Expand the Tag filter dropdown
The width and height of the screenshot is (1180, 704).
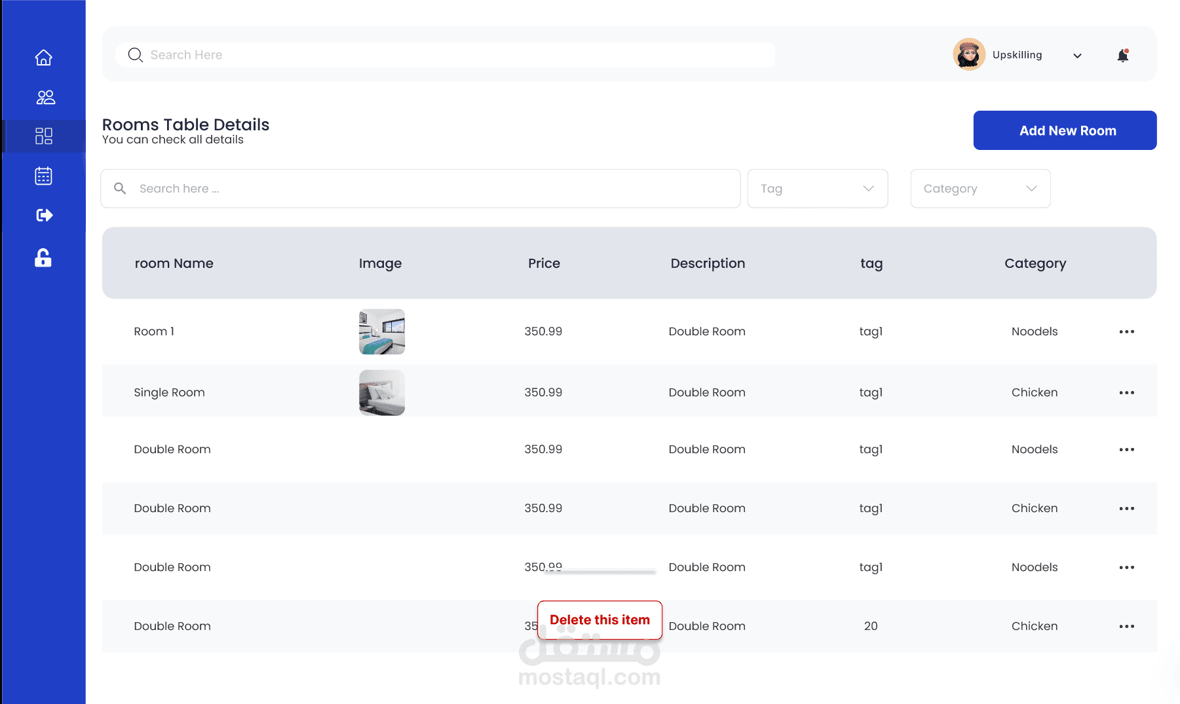tap(818, 189)
